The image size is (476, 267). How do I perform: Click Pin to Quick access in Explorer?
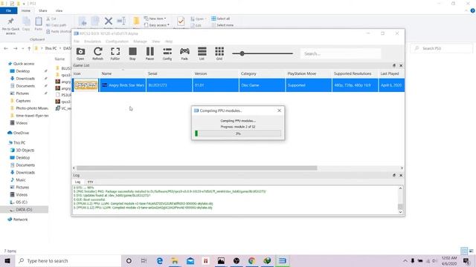(x=10, y=26)
